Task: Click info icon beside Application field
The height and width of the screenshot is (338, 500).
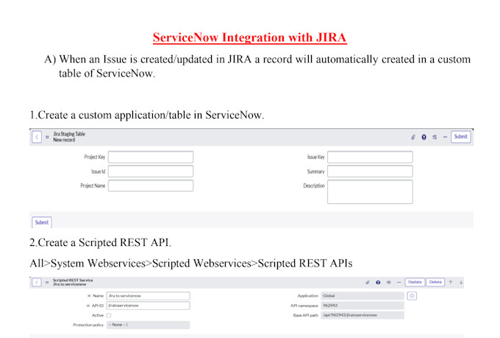Action: 412,296
